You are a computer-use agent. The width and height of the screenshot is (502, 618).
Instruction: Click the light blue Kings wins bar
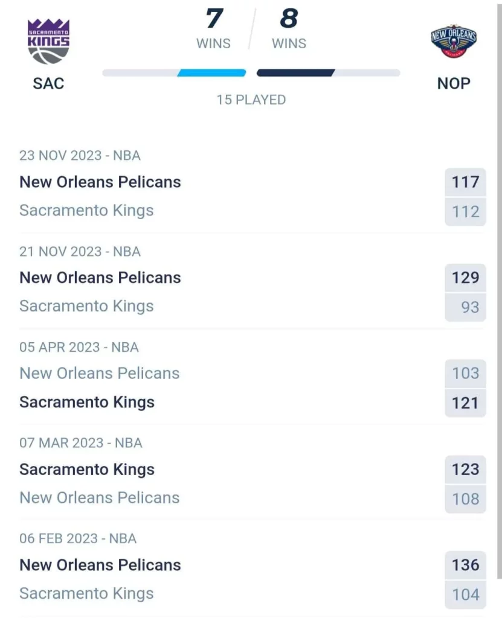tap(211, 73)
